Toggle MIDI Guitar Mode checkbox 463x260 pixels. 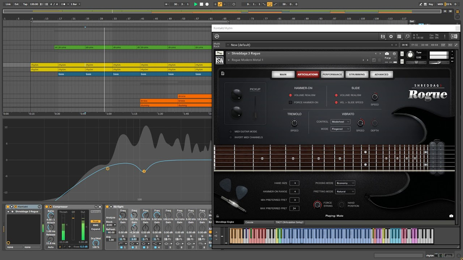pos(231,131)
